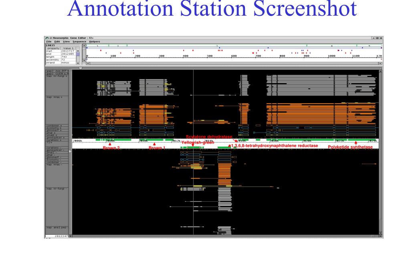
Task: Click main view vertical scrollbar down arrow
Action: 380,233
